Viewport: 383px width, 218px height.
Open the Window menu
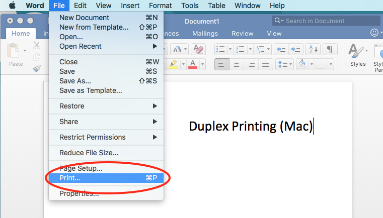[x=248, y=6]
